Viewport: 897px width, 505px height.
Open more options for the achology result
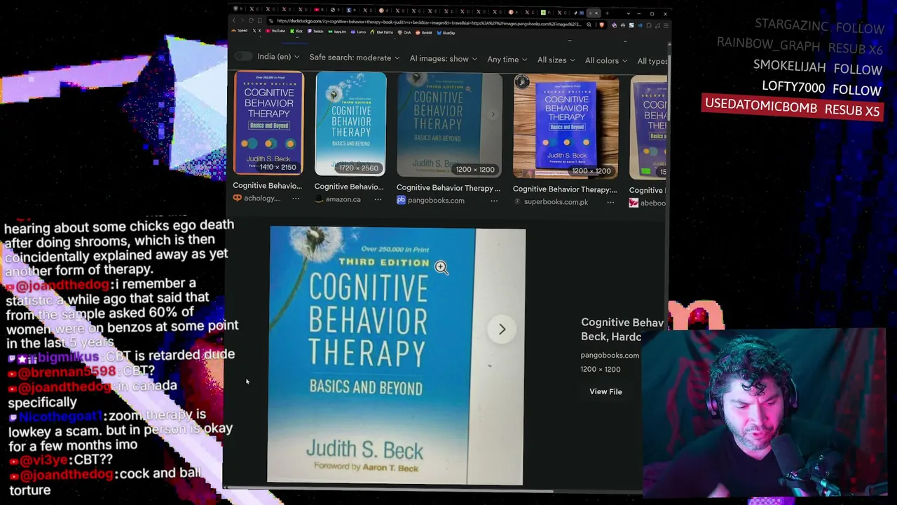click(296, 198)
